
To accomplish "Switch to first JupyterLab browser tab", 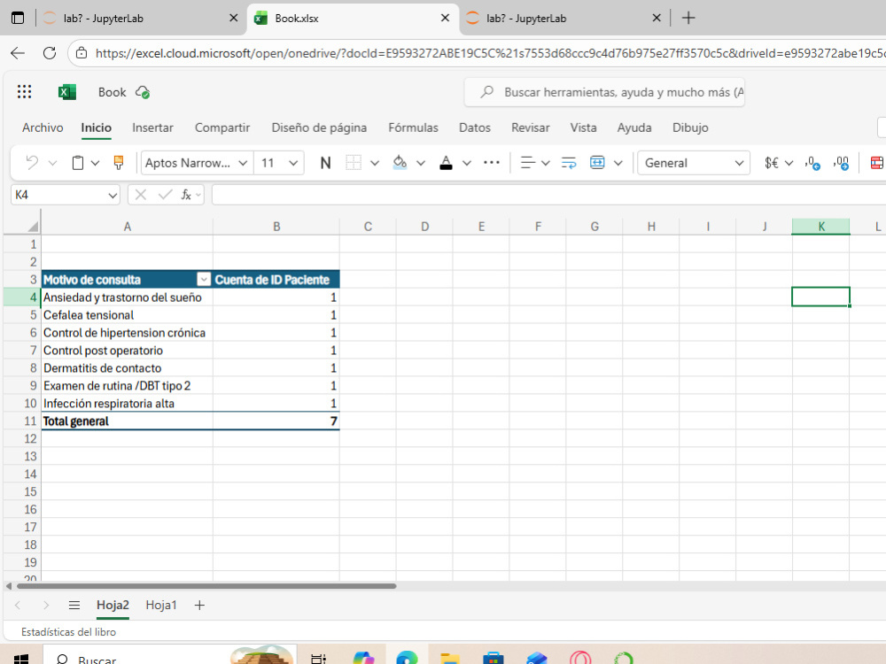I will click(141, 18).
